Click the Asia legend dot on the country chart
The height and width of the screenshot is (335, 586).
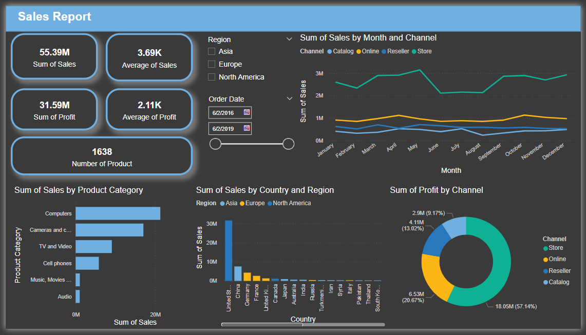[x=222, y=203]
